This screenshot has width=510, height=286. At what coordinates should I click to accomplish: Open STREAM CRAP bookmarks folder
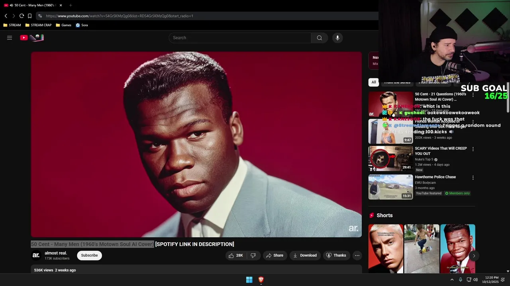pyautogui.click(x=38, y=25)
